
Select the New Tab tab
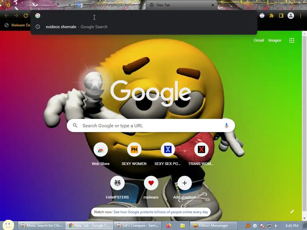(181, 5)
